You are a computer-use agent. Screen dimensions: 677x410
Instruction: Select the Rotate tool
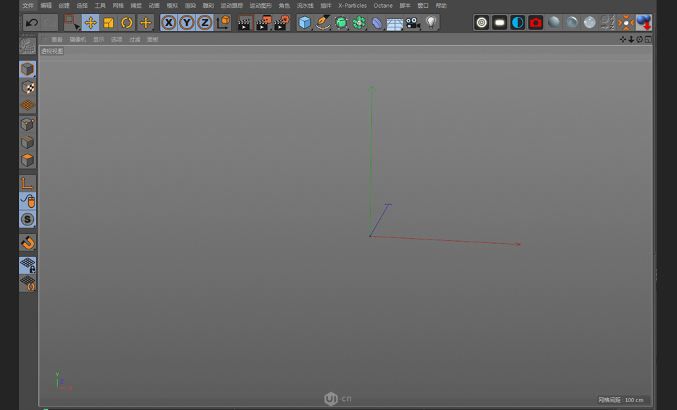(128, 23)
